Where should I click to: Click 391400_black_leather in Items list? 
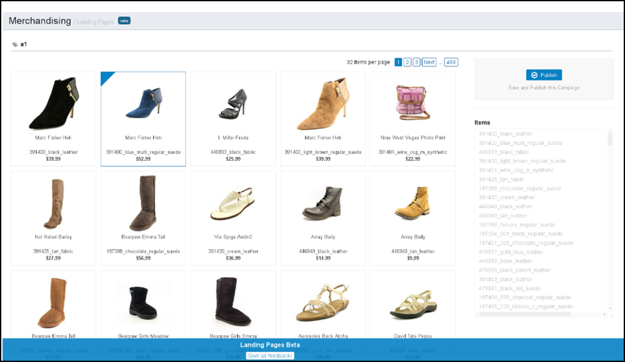(x=506, y=134)
